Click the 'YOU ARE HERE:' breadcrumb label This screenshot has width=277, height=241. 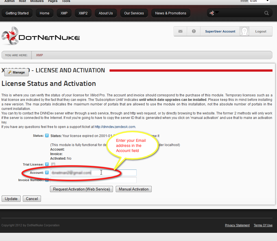[x=16, y=55]
